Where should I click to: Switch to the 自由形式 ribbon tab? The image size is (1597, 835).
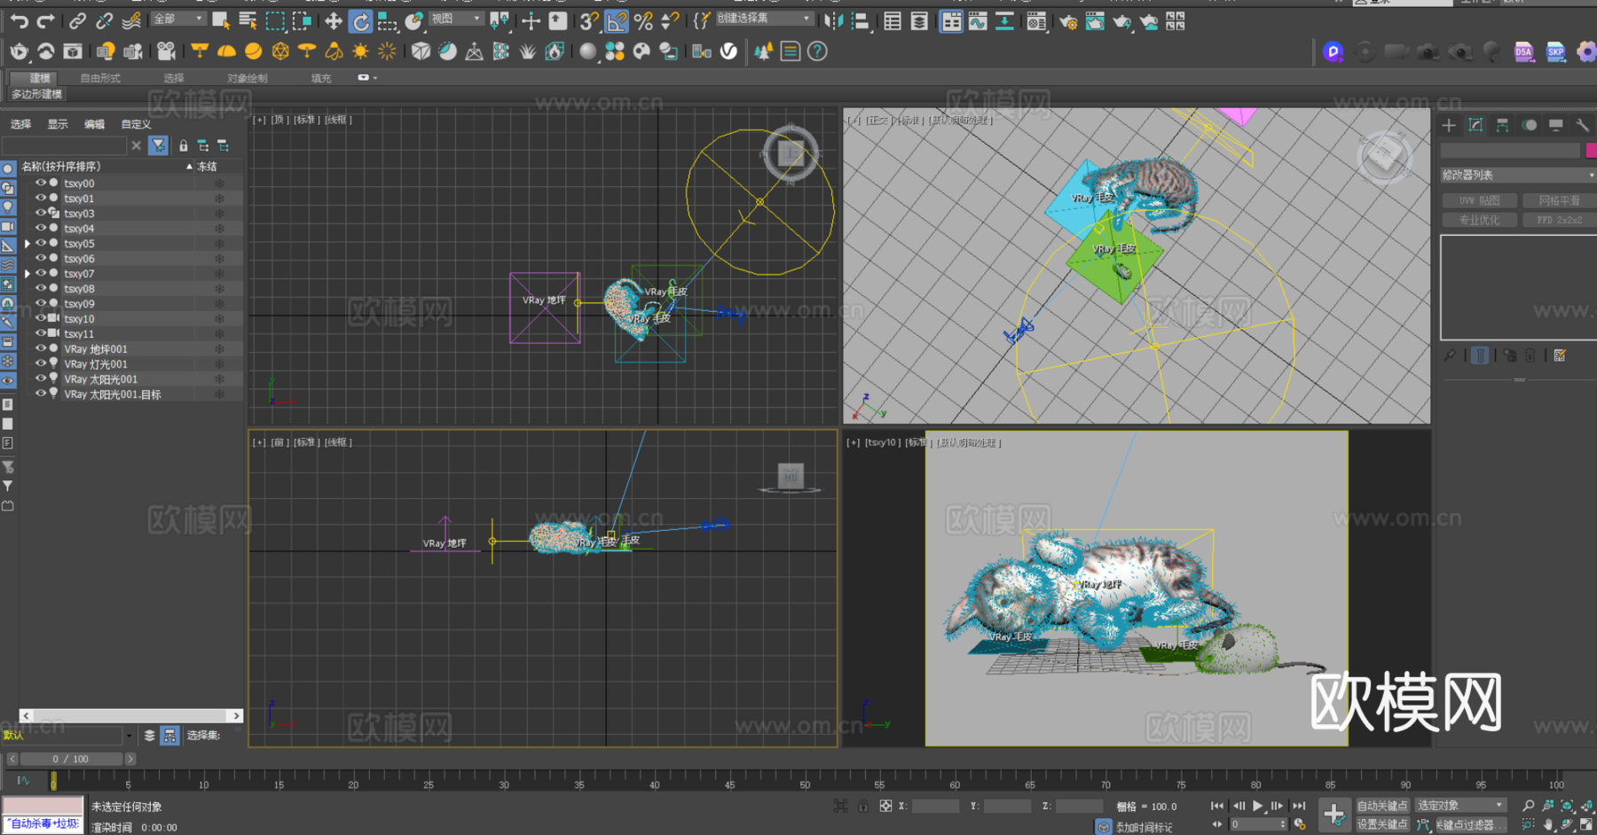coord(100,78)
